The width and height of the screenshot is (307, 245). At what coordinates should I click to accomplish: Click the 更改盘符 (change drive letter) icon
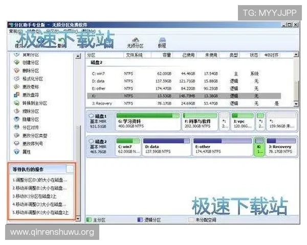pyautogui.click(x=17, y=95)
